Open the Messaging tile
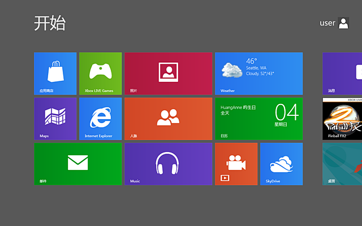This screenshot has height=226, width=362. point(342,73)
